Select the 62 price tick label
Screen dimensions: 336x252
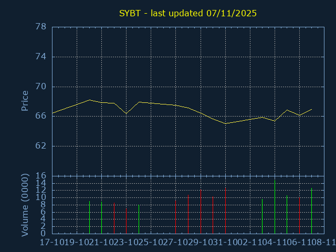pos(41,146)
